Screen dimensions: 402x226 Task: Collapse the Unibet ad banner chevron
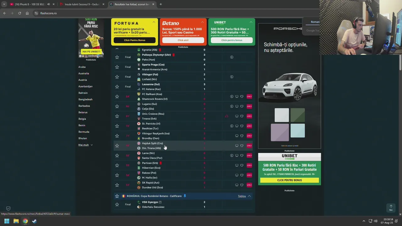click(x=251, y=22)
